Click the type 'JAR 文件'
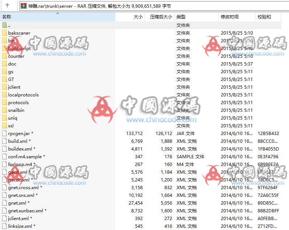Screen dimensions: 289x230 186,133
